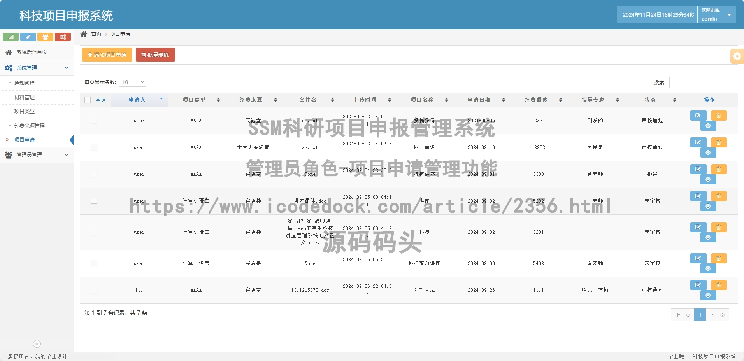Collapse the 系统管理 sidebar section
The image size is (744, 361).
click(x=37, y=68)
